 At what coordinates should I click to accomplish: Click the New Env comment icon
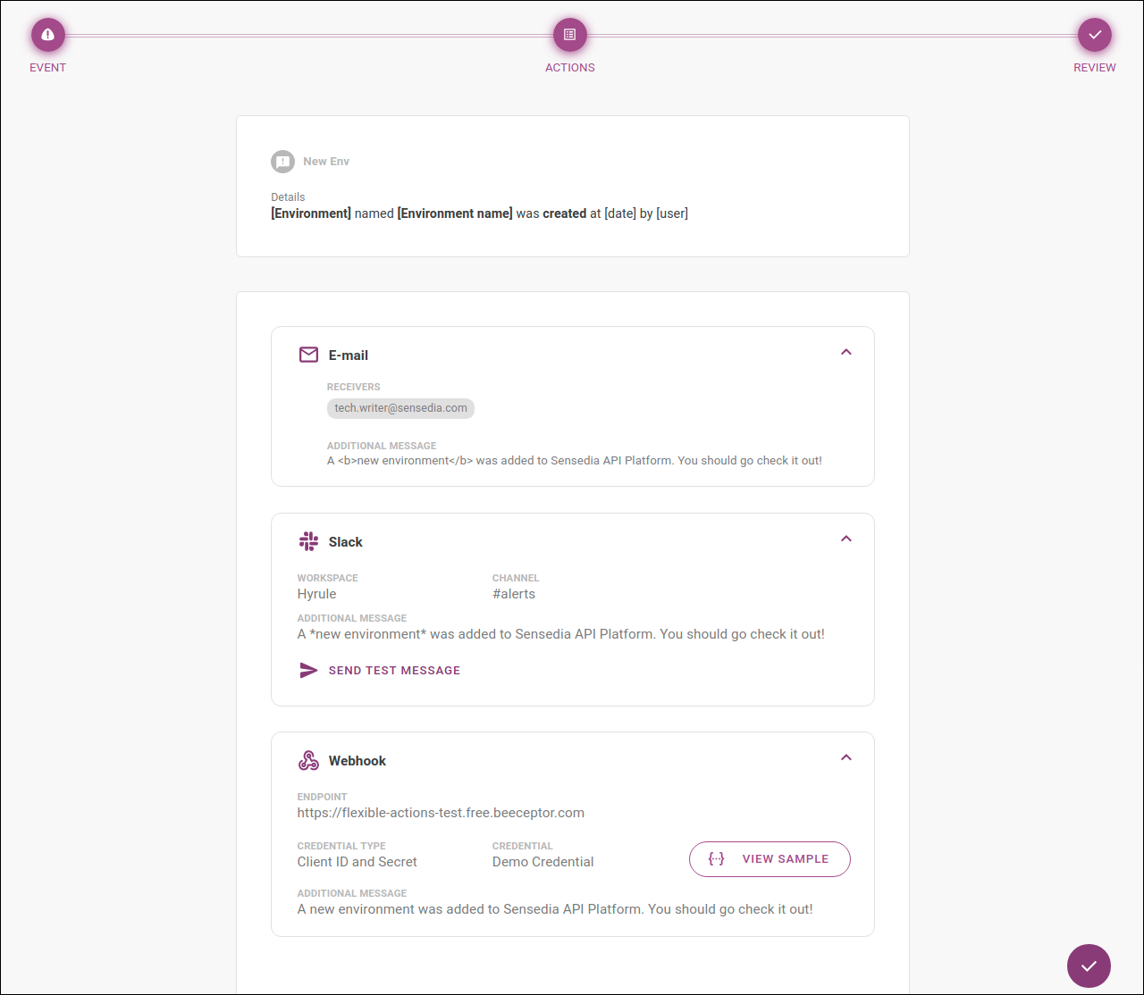pyautogui.click(x=282, y=162)
